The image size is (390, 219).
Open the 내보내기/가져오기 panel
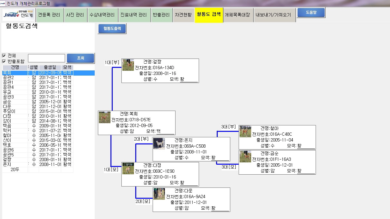[x=274, y=14]
